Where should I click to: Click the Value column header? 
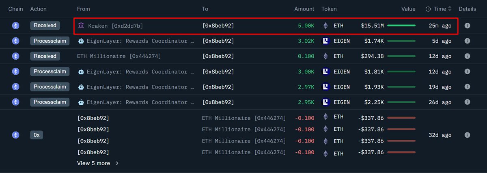408,9
